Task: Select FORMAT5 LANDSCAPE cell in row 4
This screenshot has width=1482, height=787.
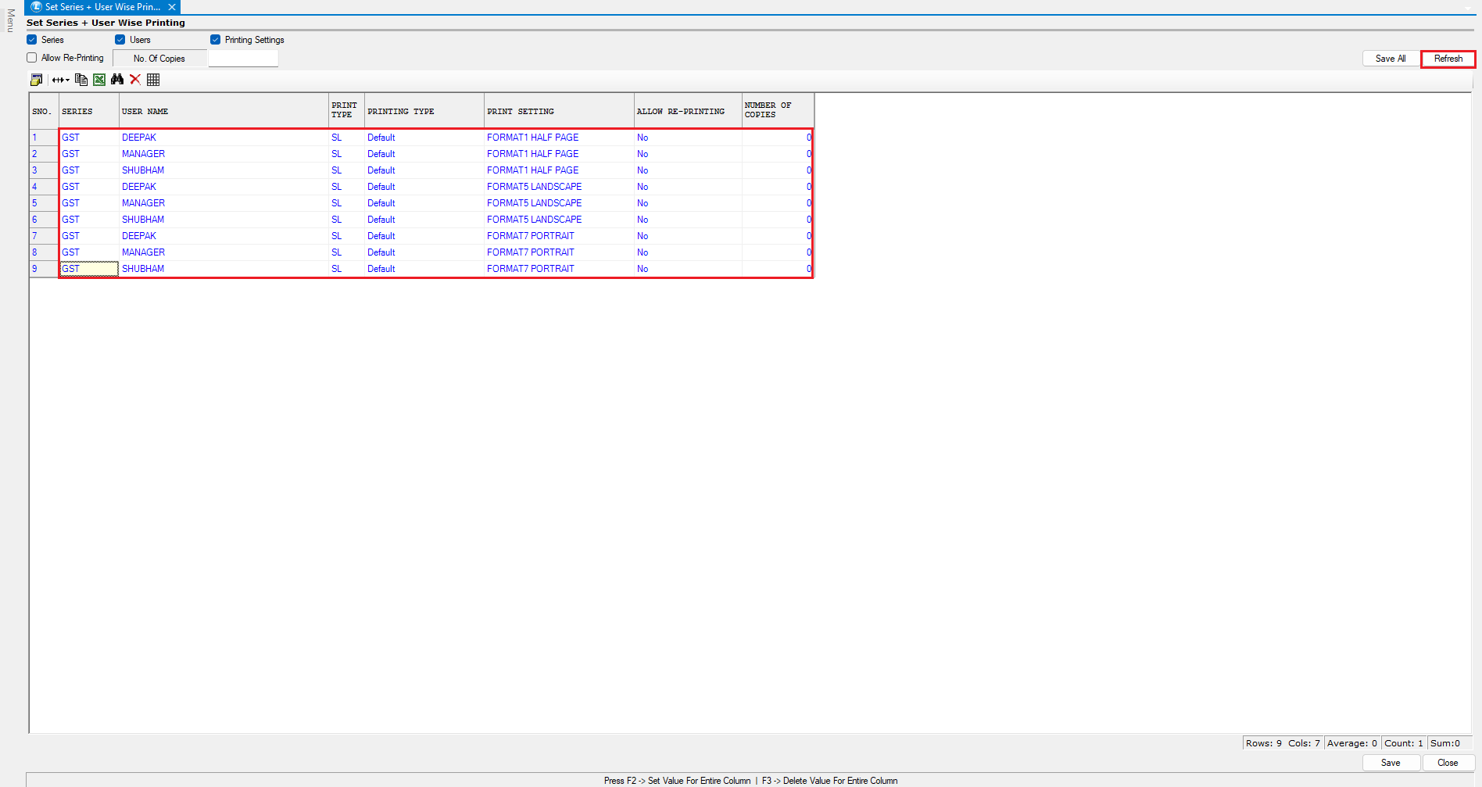Action: (534, 187)
